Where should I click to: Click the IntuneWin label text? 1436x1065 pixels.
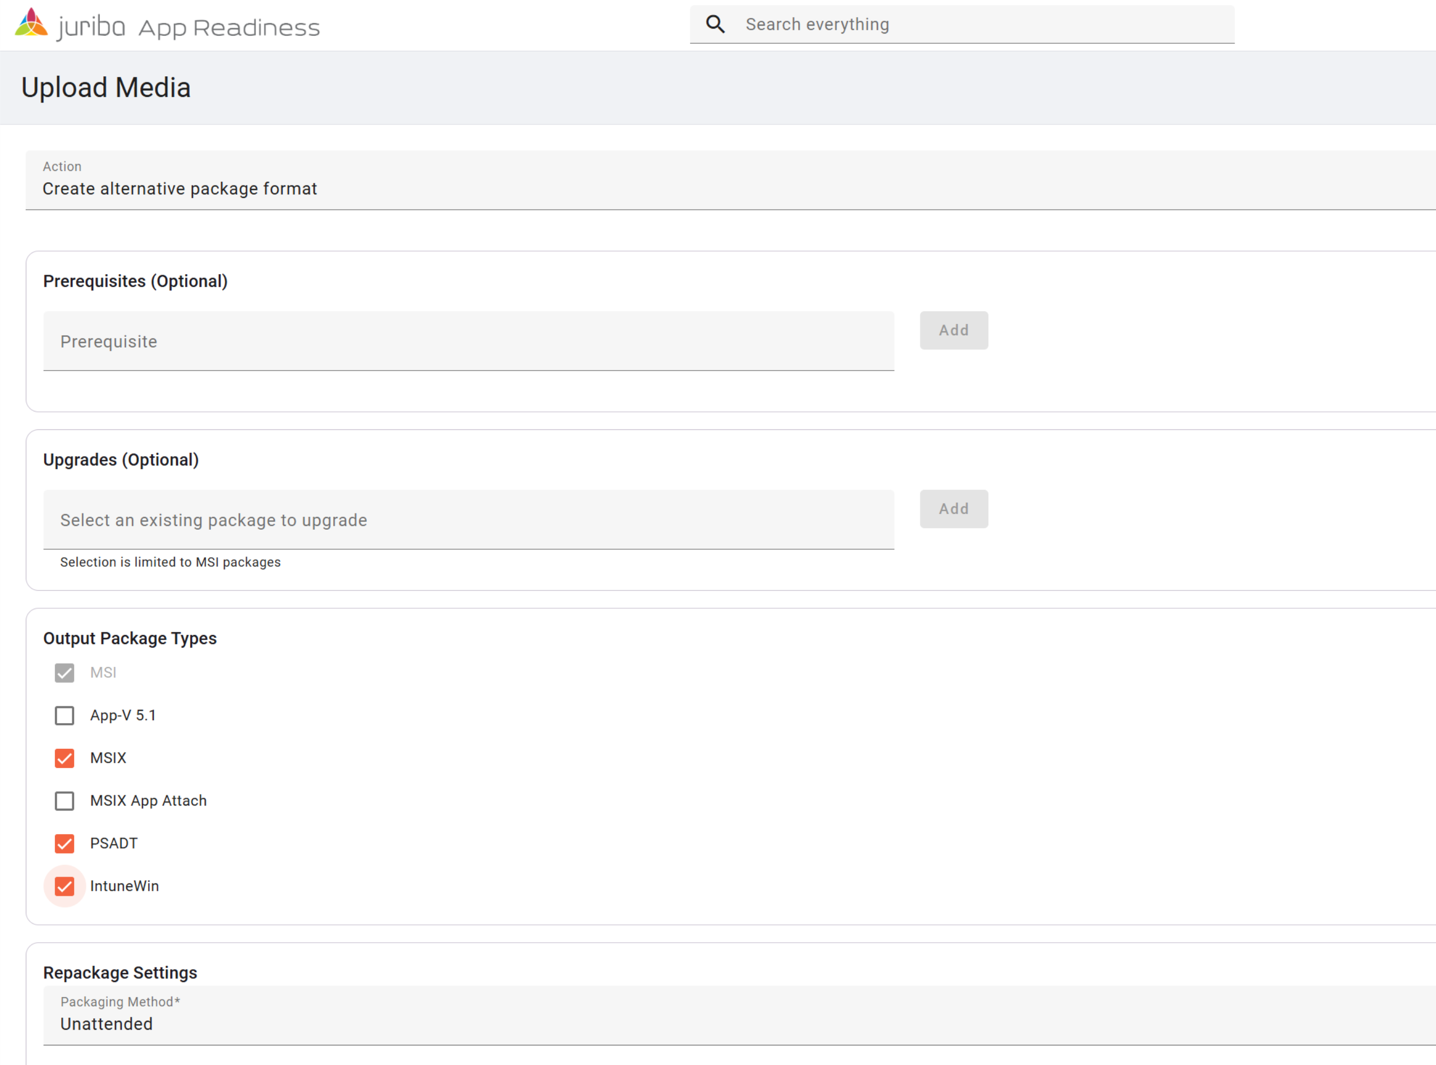(x=125, y=886)
